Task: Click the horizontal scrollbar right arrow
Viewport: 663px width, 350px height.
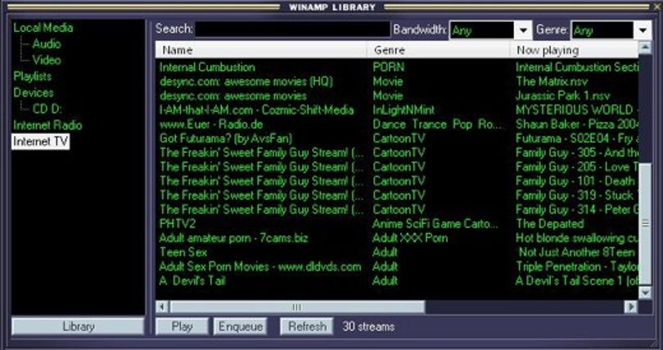Action: tap(631, 307)
